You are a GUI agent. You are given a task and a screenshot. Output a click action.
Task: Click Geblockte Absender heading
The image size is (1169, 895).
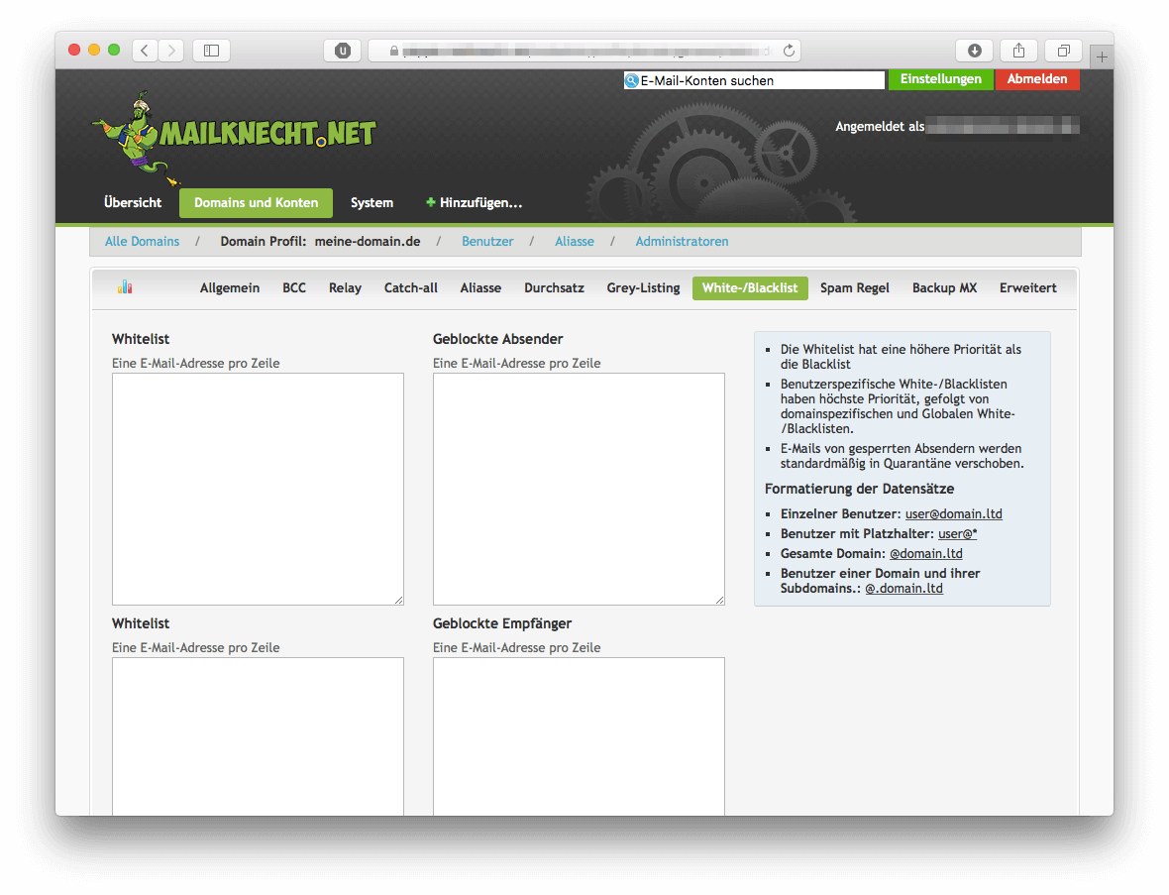[498, 339]
